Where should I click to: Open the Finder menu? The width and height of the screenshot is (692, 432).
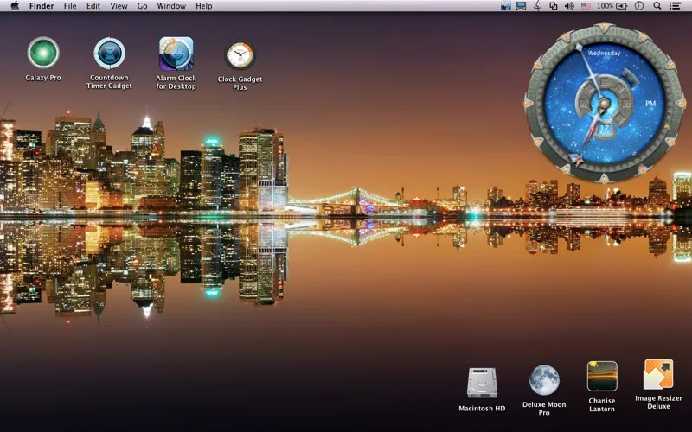[x=42, y=6]
